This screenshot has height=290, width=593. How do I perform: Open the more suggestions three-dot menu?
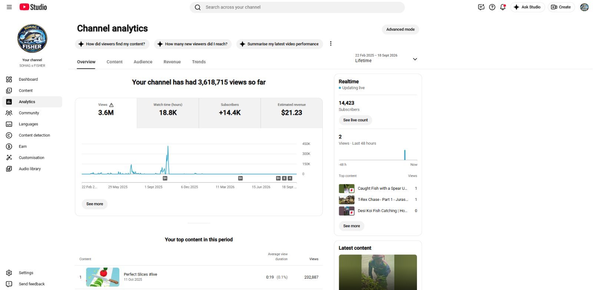331,44
